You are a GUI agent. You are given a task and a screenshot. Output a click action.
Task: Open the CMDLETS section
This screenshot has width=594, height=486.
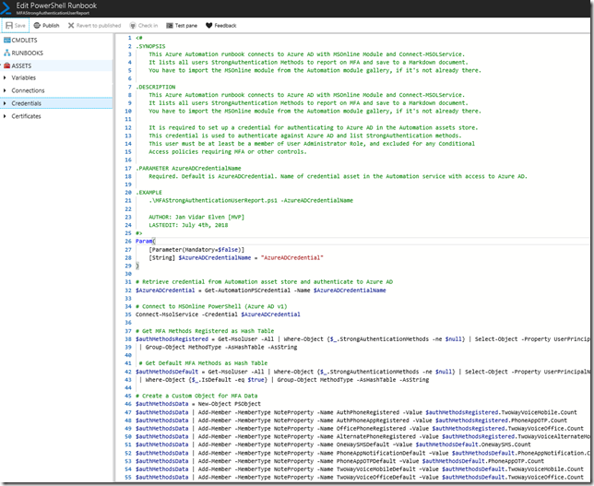tap(25, 42)
